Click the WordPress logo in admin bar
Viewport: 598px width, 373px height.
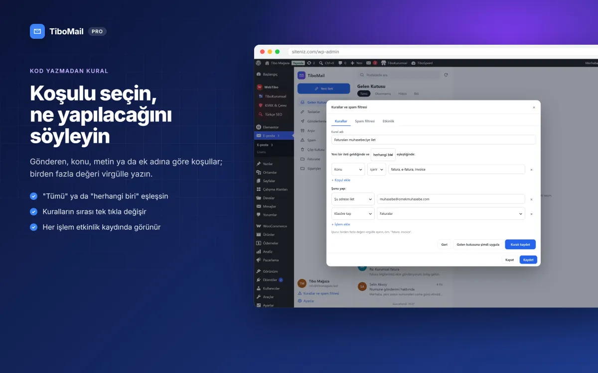[258, 63]
